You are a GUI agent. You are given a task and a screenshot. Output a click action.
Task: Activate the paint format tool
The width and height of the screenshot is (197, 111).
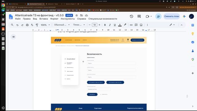click(x=37, y=25)
